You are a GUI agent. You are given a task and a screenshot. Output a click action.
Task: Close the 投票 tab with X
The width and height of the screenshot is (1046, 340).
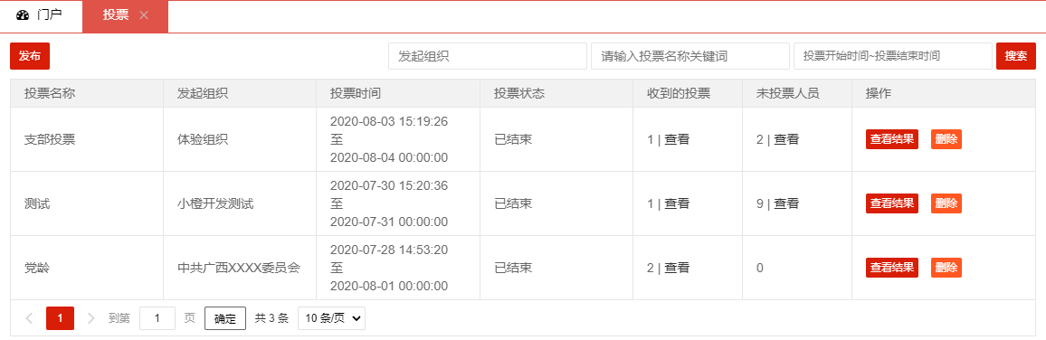pyautogui.click(x=144, y=15)
